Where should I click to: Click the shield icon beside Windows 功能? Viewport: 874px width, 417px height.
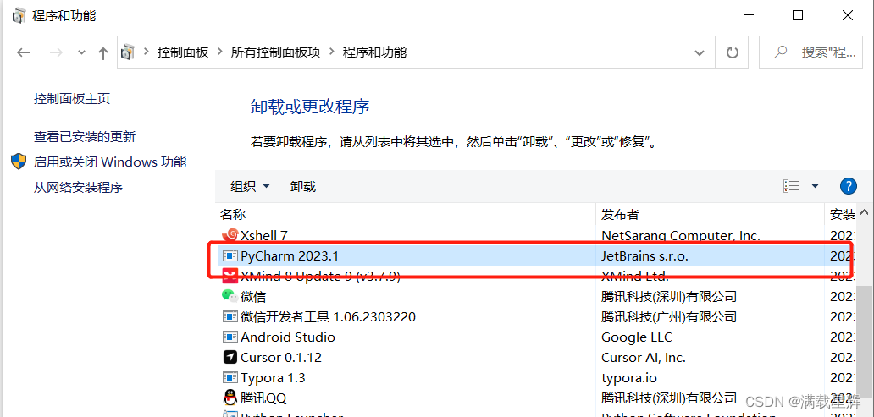19,162
